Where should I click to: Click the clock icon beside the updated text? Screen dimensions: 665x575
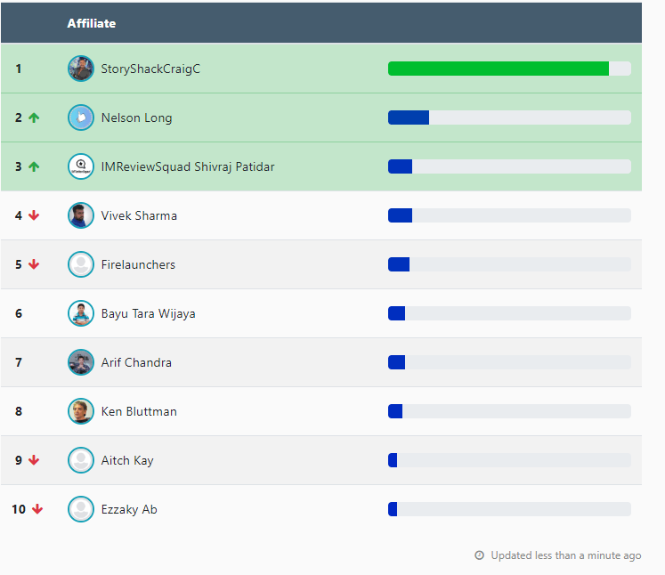coord(480,555)
